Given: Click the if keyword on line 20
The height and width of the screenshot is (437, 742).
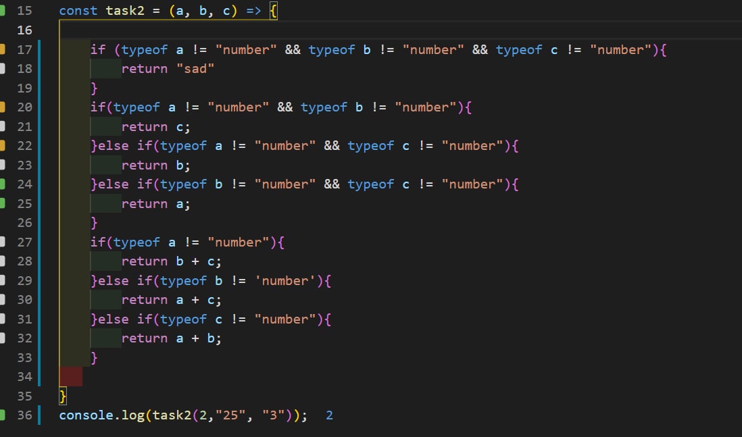Looking at the screenshot, I should tap(98, 107).
